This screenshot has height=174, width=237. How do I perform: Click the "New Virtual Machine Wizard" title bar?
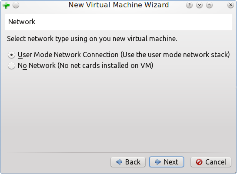(119, 5)
